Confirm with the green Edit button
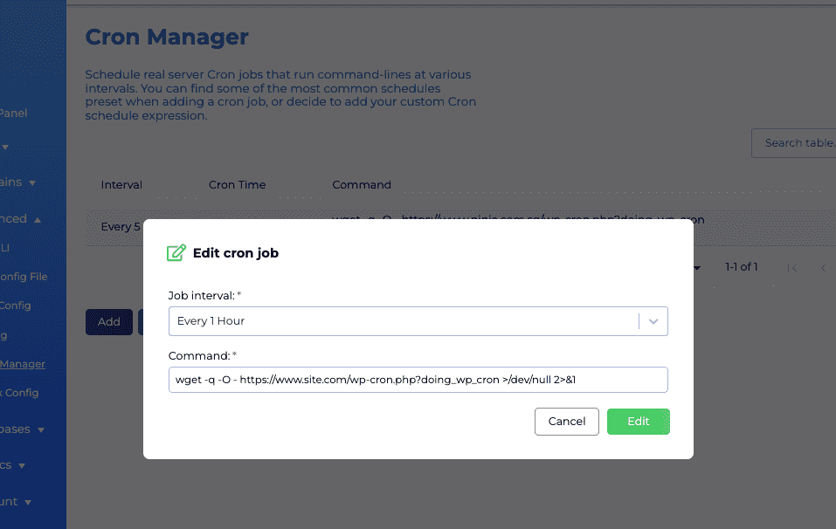Viewport: 836px width, 529px height. pyautogui.click(x=639, y=422)
